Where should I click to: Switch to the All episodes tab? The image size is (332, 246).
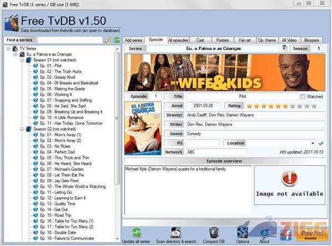pos(178,40)
